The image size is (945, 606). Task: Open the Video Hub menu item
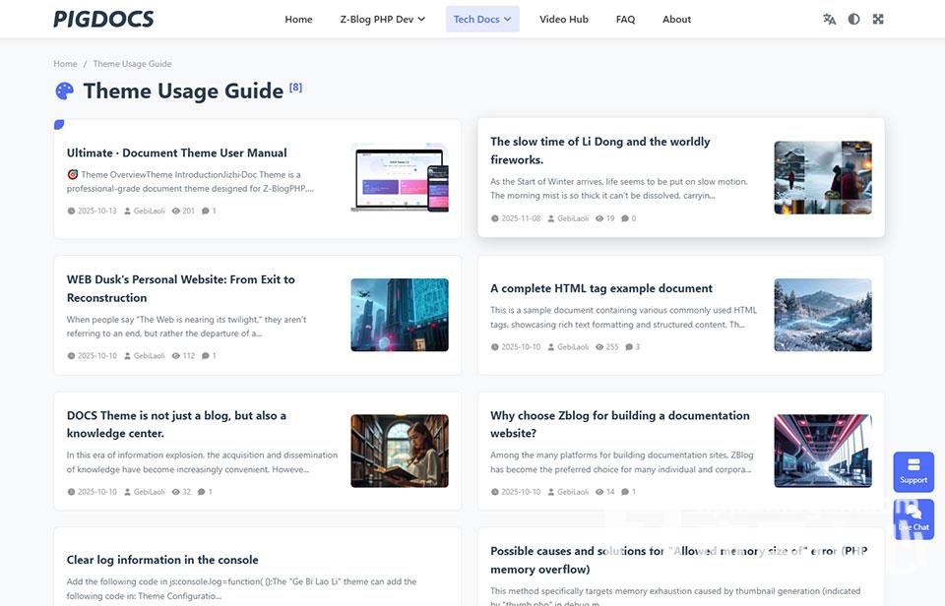tap(564, 19)
